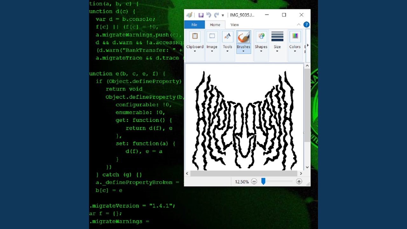Click the 12.50% zoom level text

pos(242,182)
